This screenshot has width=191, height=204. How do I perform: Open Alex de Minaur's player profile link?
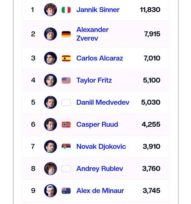coord(100,191)
